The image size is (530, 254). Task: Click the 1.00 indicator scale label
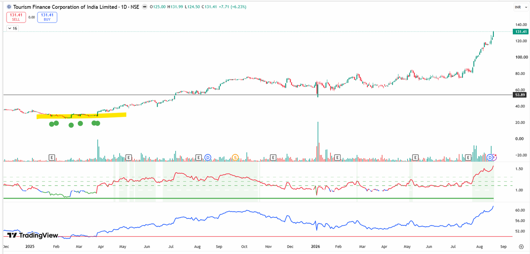519,190
